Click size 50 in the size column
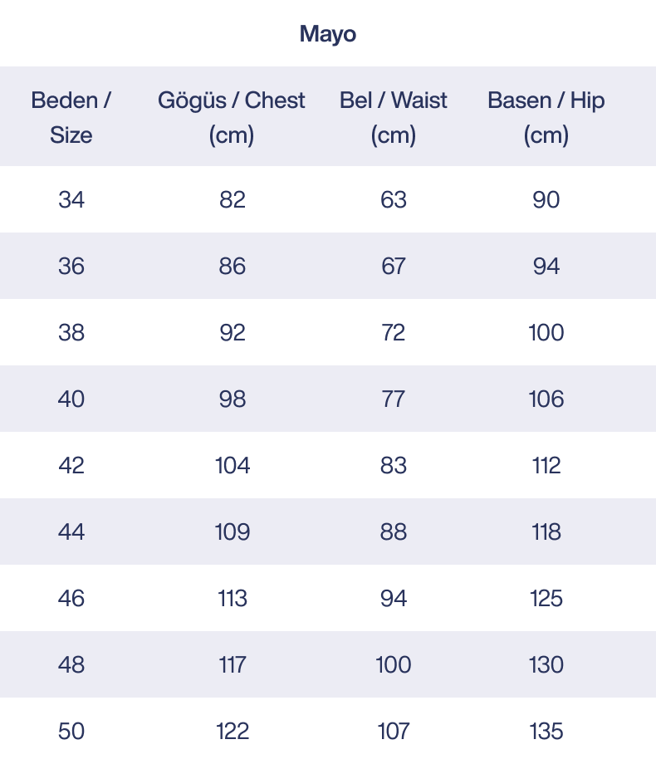 click(71, 732)
